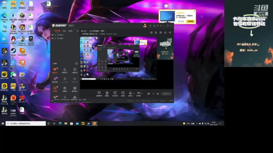Open the phone screen casting tool

pos(115,94)
